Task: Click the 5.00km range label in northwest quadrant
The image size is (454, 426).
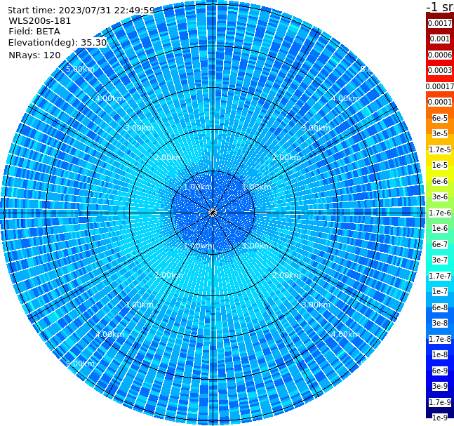Action: [80, 69]
